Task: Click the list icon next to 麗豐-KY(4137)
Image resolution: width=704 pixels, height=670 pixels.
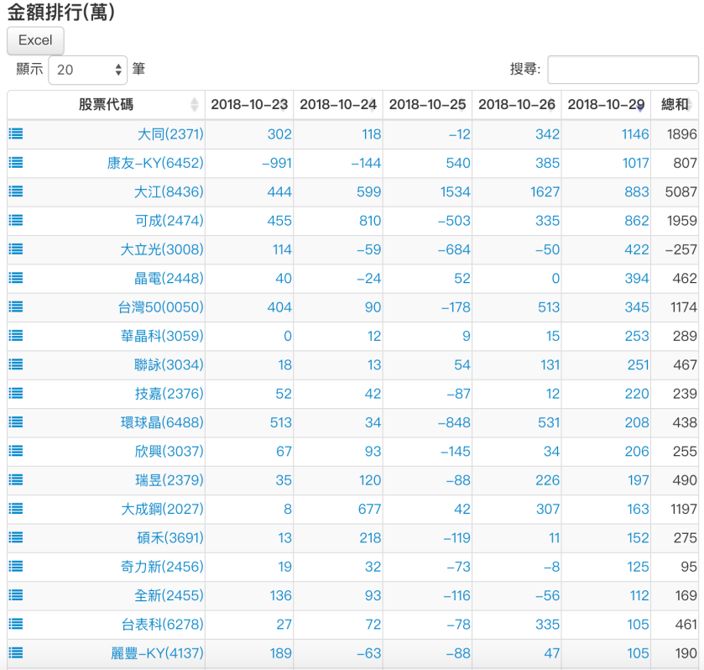Action: point(15,652)
